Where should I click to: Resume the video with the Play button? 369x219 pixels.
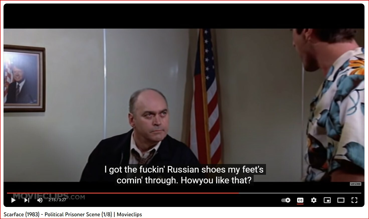[14, 200]
